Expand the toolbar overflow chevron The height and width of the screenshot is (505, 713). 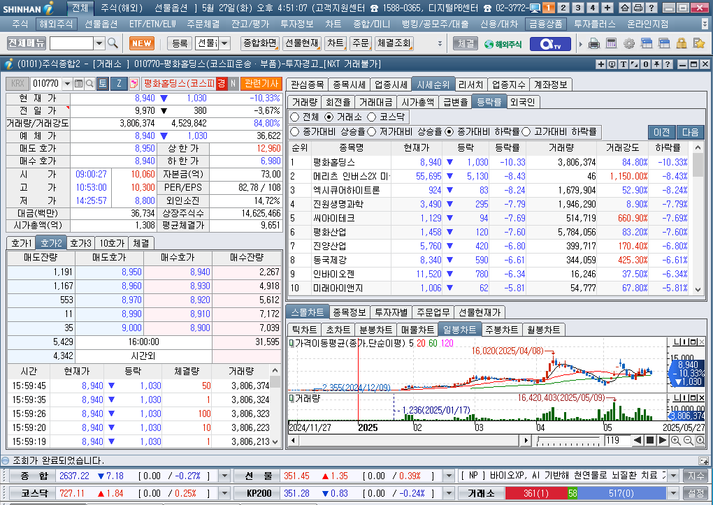click(x=440, y=43)
